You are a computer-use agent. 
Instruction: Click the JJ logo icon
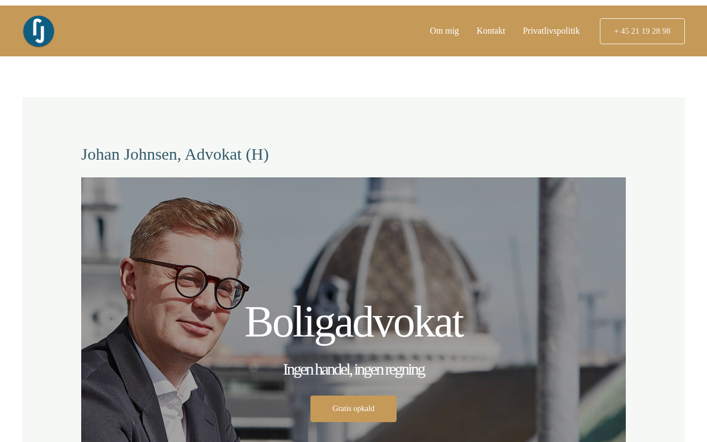39,31
